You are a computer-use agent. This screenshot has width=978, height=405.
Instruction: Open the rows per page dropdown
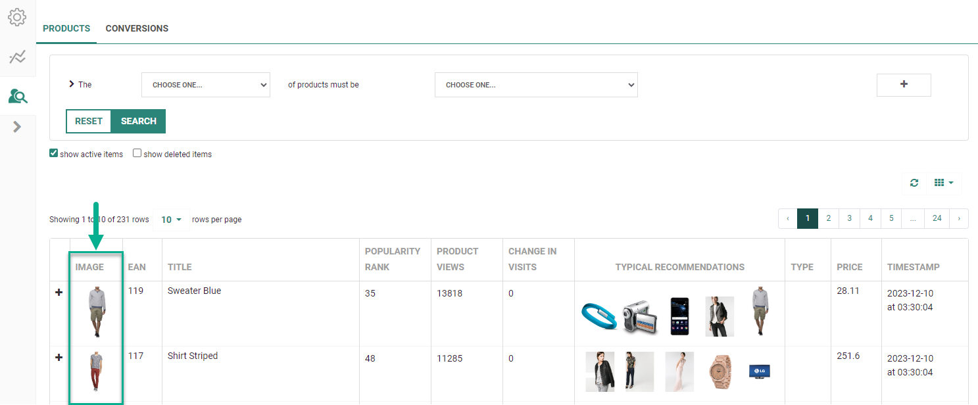[x=172, y=220]
